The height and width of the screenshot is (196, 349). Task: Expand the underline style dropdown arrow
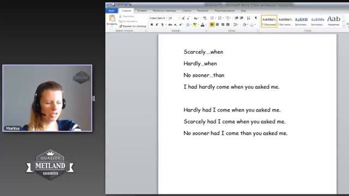[x=166, y=24]
